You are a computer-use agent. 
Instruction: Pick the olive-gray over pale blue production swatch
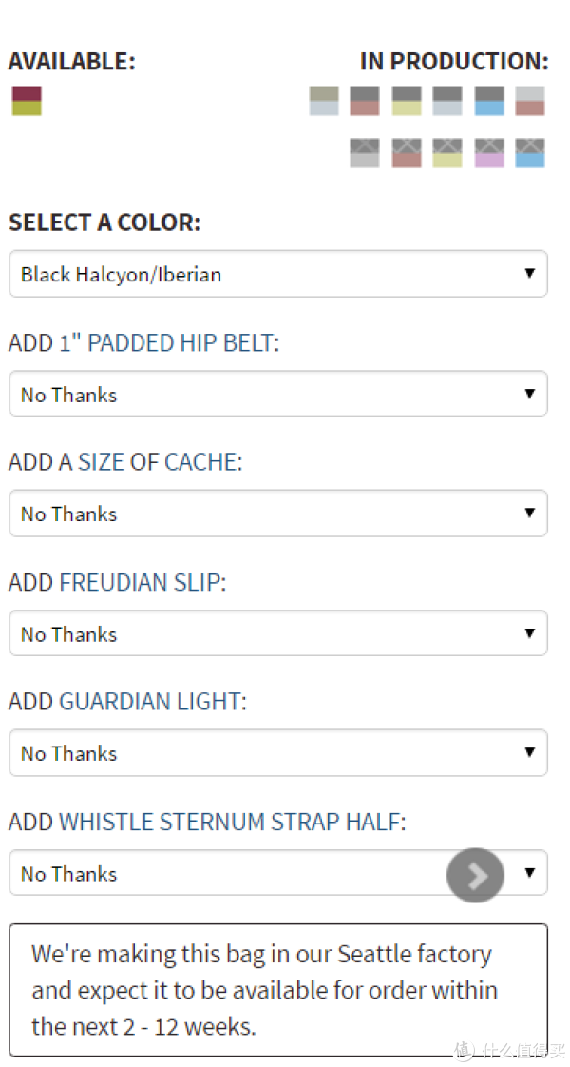click(324, 101)
